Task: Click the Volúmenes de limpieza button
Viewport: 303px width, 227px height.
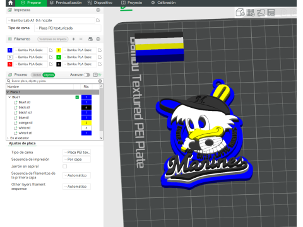Action: (53, 39)
